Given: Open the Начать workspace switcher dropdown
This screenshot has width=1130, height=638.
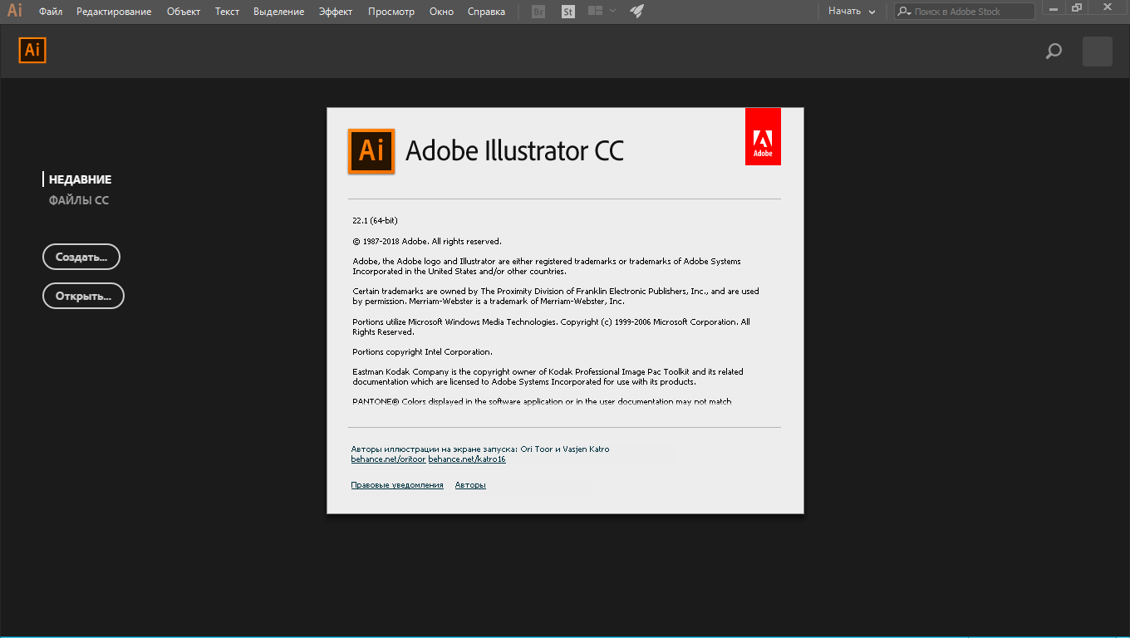Looking at the screenshot, I should pyautogui.click(x=852, y=12).
